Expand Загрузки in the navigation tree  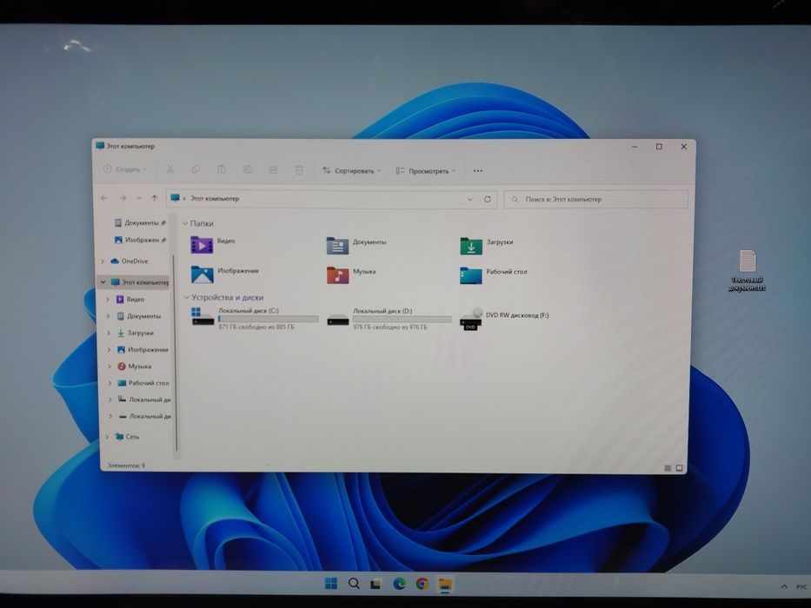pyautogui.click(x=108, y=333)
